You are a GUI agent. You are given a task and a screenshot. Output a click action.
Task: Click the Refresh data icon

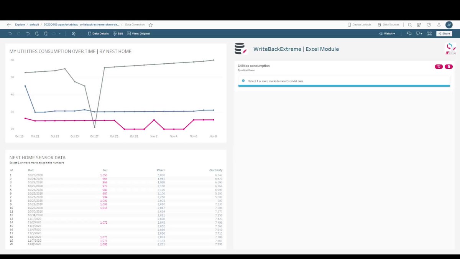coord(37,34)
